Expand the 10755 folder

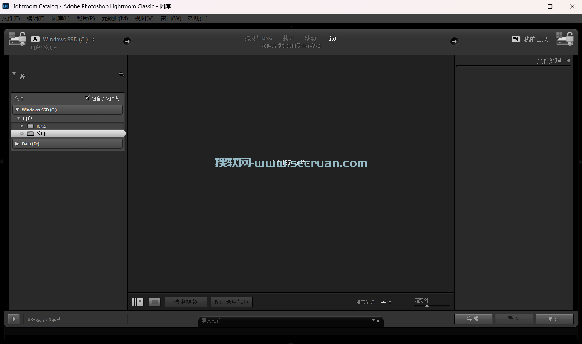click(22, 126)
